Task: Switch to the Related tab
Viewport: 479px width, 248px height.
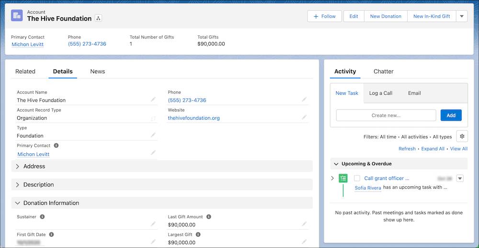Action: click(25, 71)
